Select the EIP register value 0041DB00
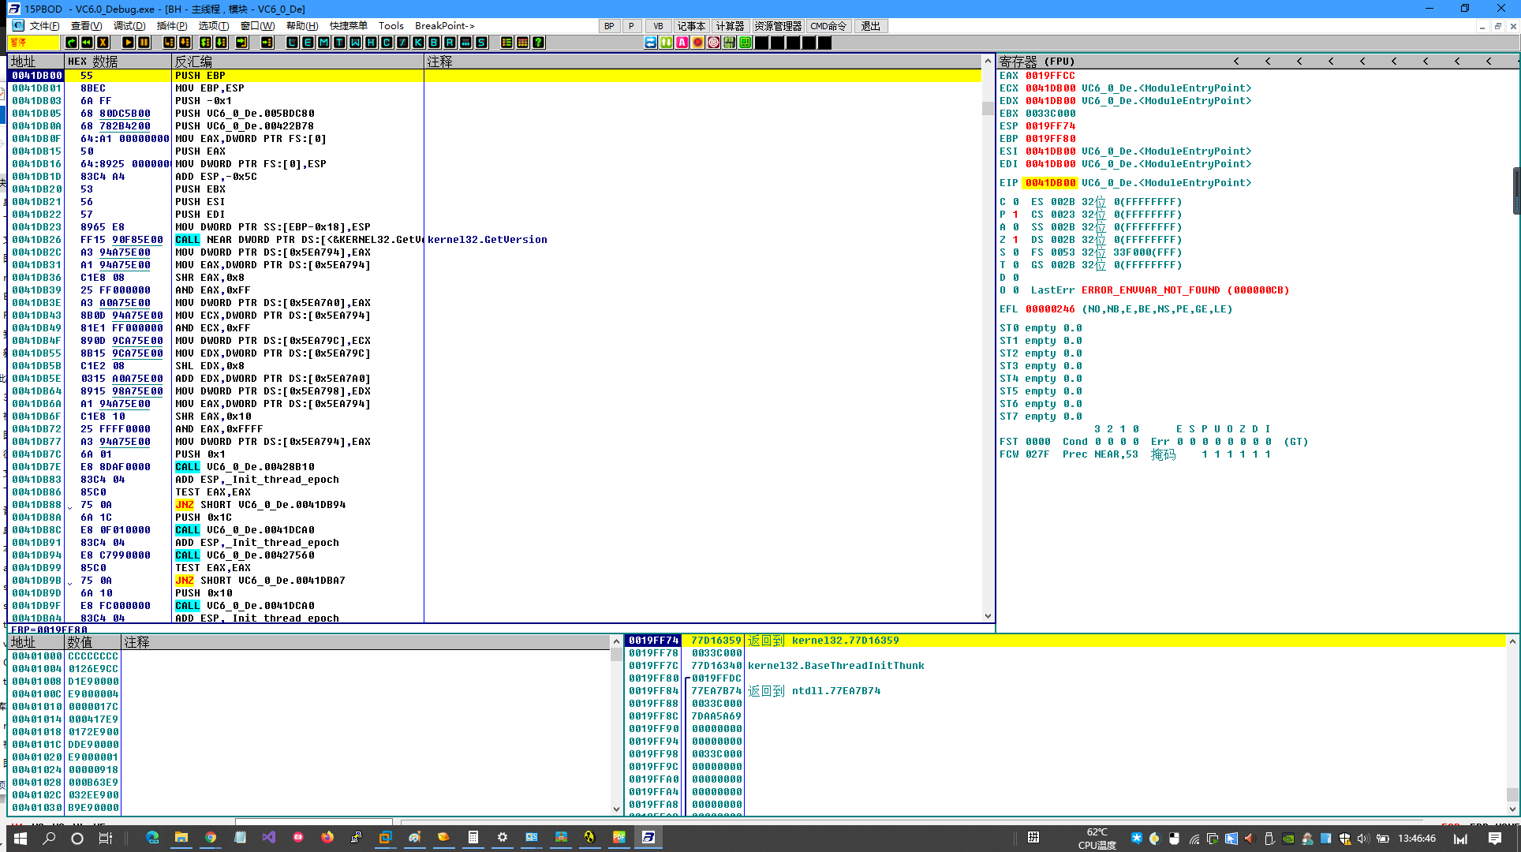Screen dimensions: 1521x852 (1050, 183)
